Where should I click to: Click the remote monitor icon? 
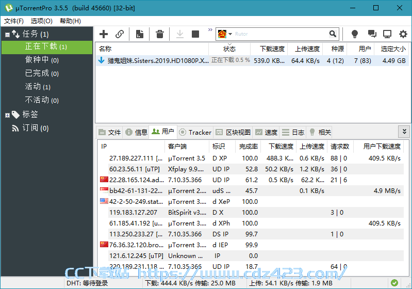click(x=387, y=34)
